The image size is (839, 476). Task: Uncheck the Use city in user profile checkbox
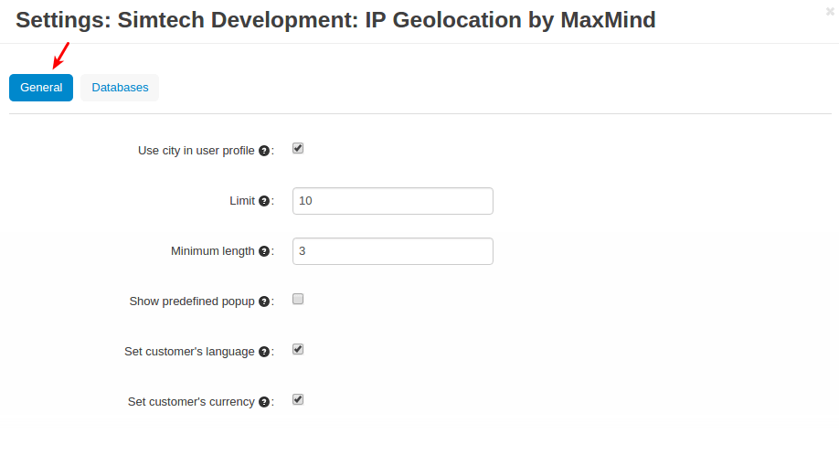(x=298, y=148)
